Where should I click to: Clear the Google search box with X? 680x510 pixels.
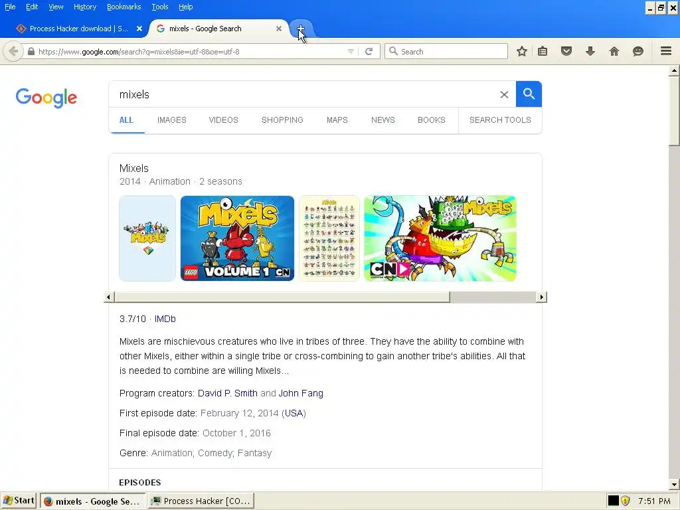504,94
